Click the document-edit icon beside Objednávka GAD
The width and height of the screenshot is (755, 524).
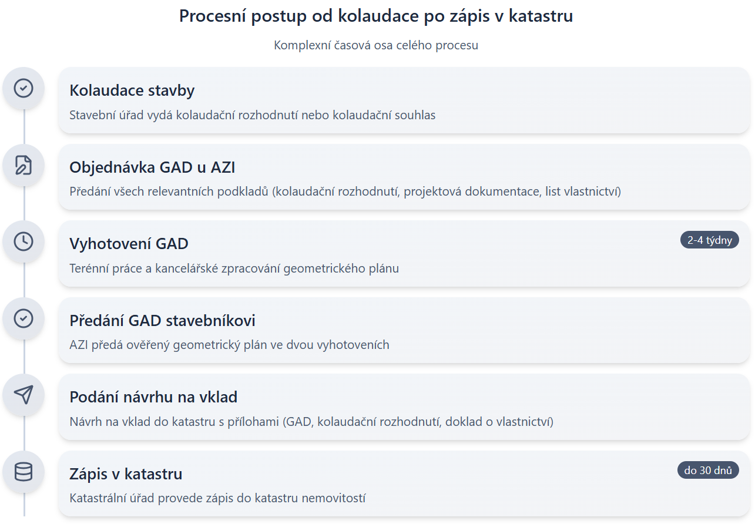pos(24,166)
